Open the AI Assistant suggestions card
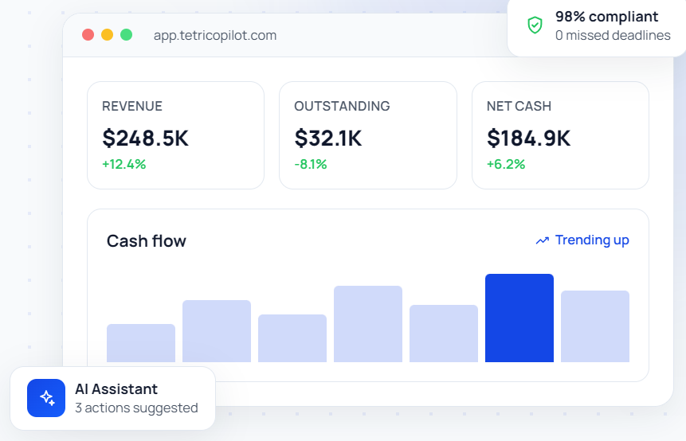 [x=113, y=398]
